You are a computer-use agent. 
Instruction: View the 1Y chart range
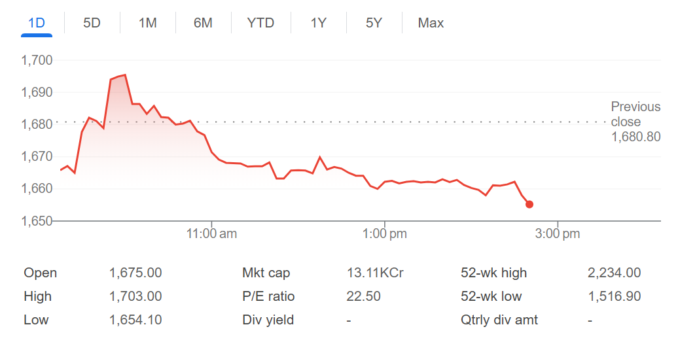pyautogui.click(x=319, y=23)
